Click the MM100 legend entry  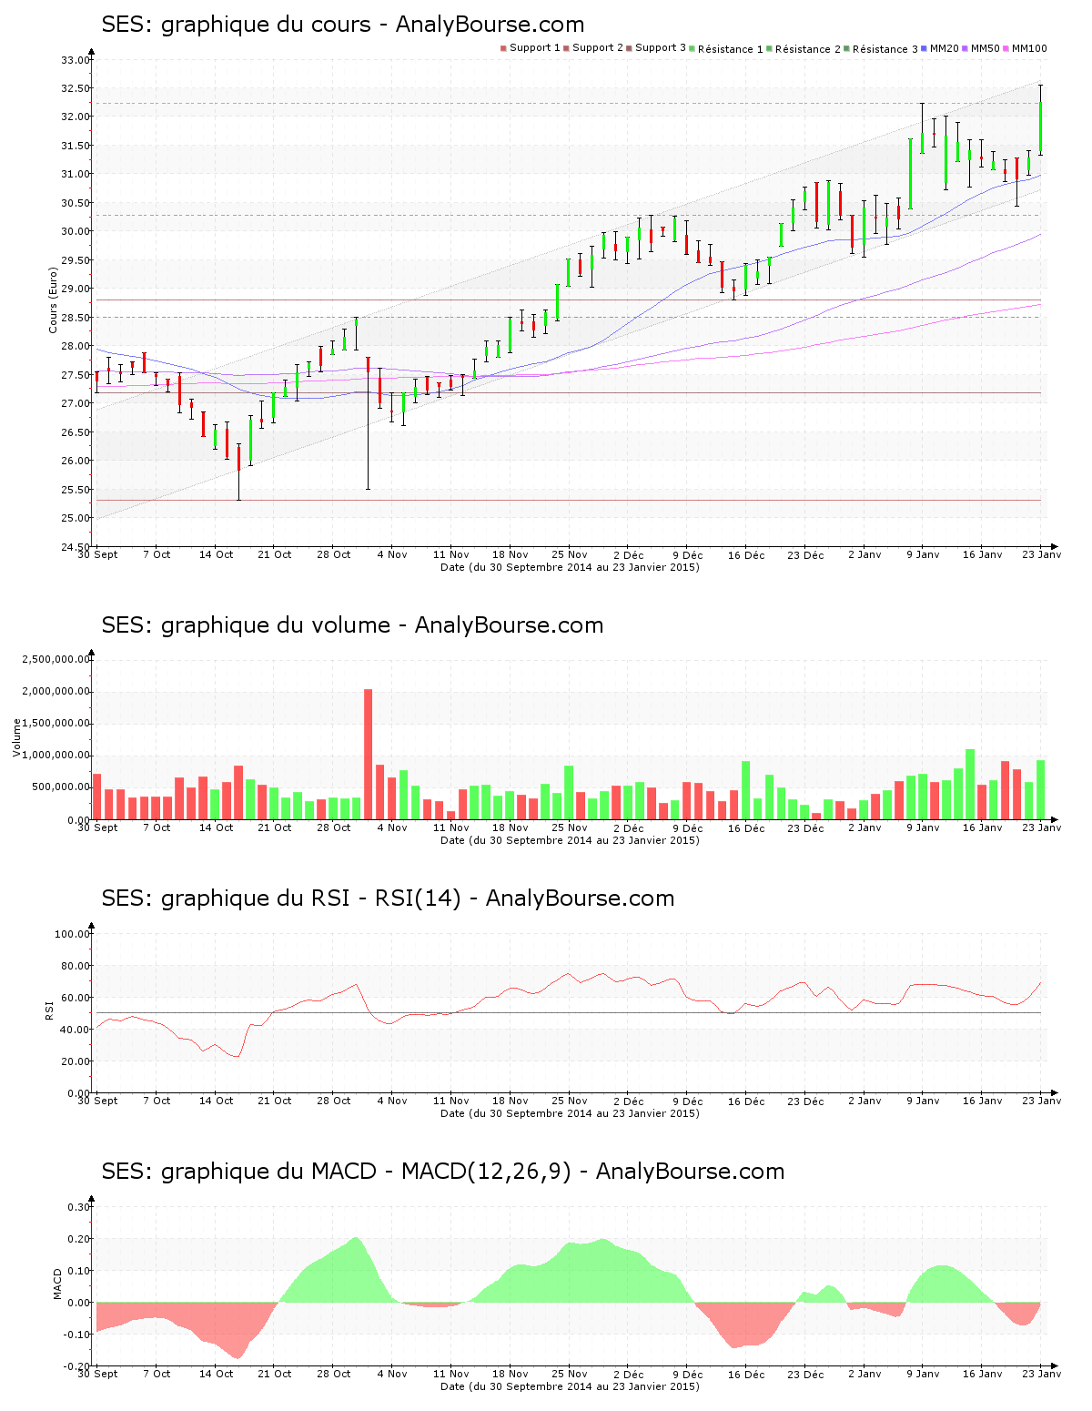click(x=1026, y=48)
